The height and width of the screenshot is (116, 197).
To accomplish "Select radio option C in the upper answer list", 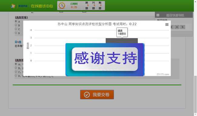I will [16, 29].
